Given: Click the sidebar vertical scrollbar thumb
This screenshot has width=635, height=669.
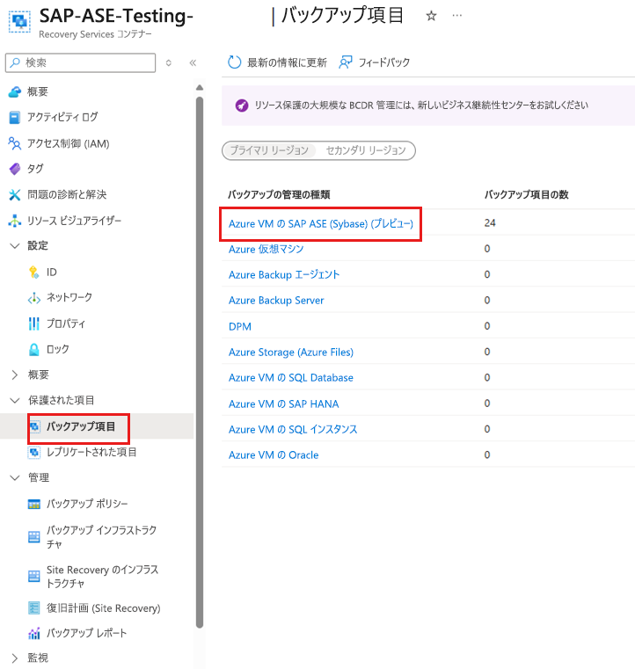Looking at the screenshot, I should click(x=200, y=363).
